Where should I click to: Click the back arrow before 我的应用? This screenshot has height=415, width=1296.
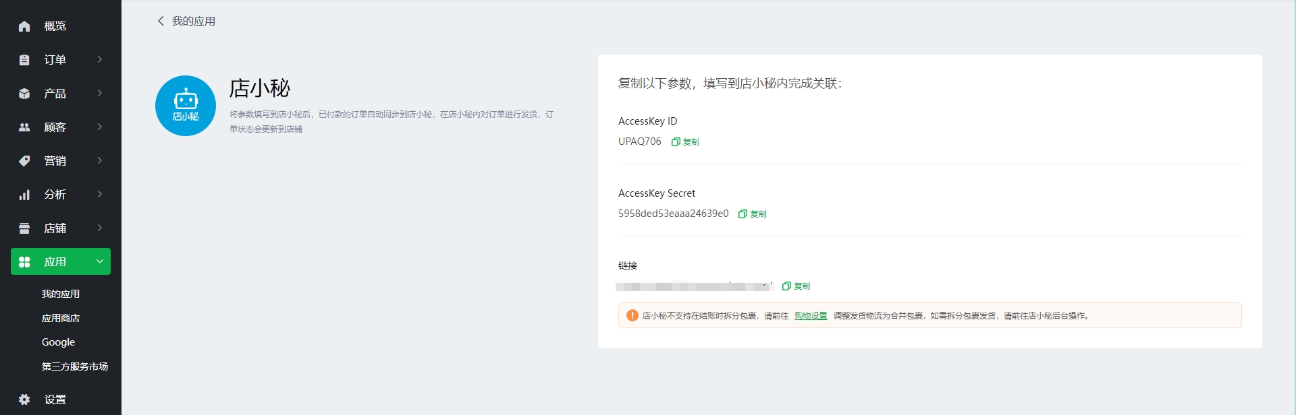161,21
